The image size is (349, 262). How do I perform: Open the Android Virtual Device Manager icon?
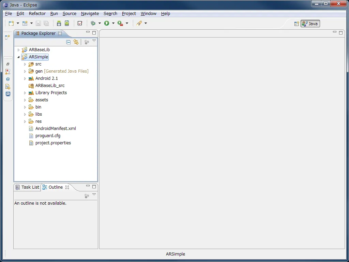coord(67,23)
